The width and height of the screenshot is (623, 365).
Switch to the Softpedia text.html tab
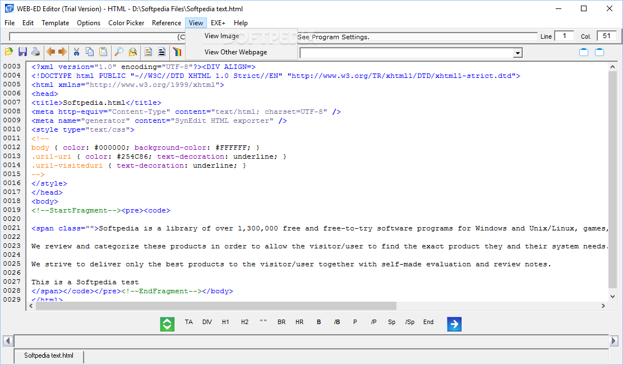point(49,355)
